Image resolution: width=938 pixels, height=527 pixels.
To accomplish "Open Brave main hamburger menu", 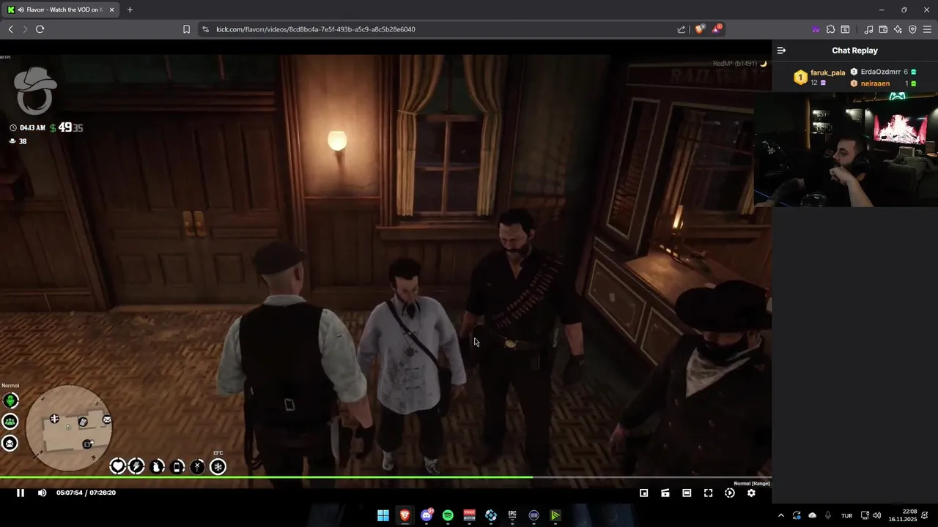I will coord(928,29).
